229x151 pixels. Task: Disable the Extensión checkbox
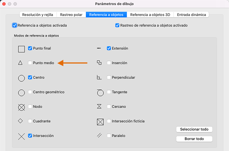tap(109, 48)
